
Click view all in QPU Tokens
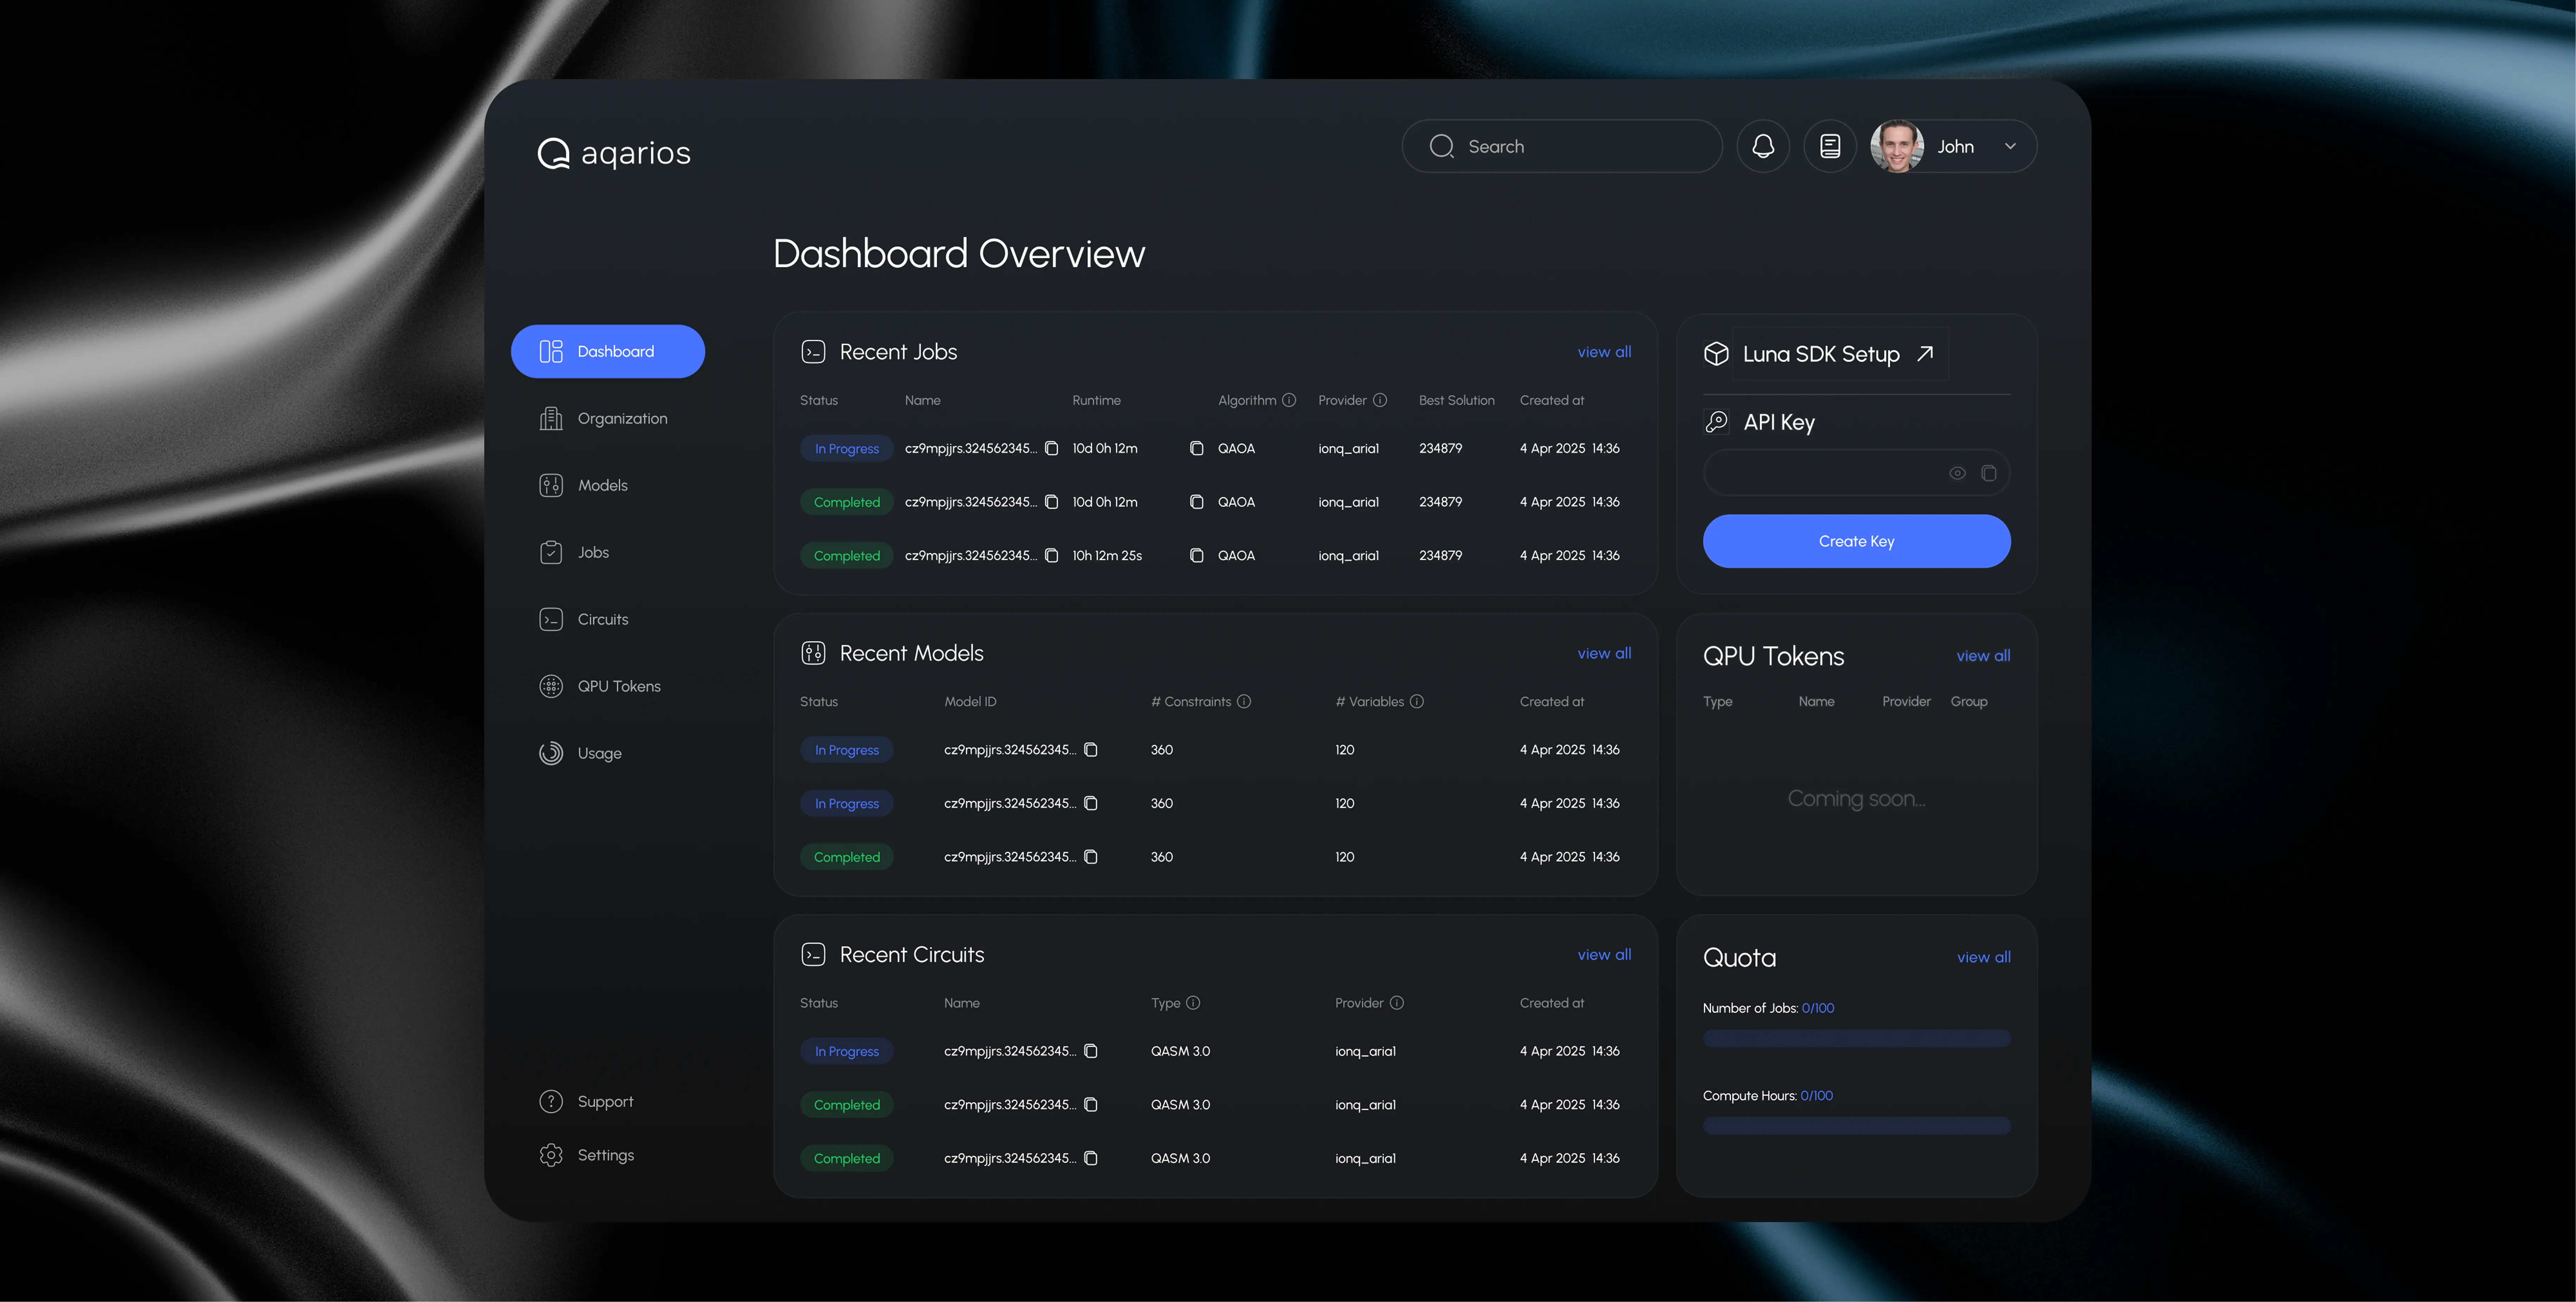(1983, 656)
